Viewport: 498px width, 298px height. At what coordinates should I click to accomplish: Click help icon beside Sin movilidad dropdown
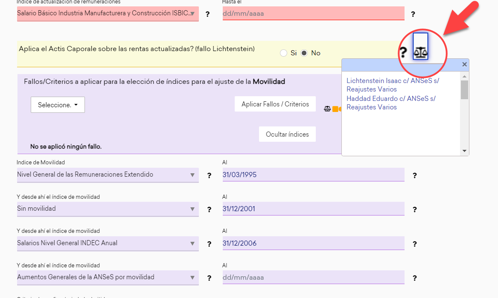[x=209, y=209]
